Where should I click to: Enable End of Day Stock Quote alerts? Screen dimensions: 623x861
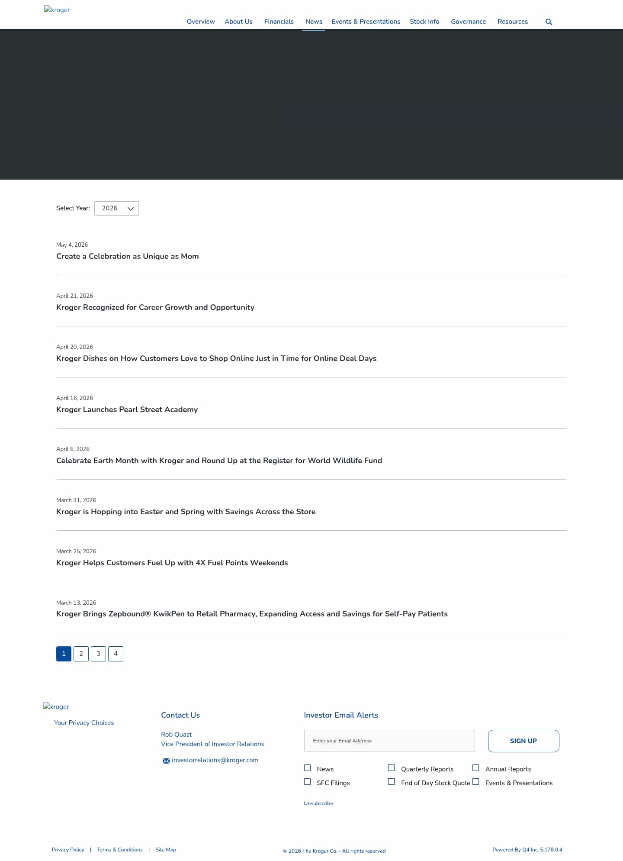[x=391, y=782]
